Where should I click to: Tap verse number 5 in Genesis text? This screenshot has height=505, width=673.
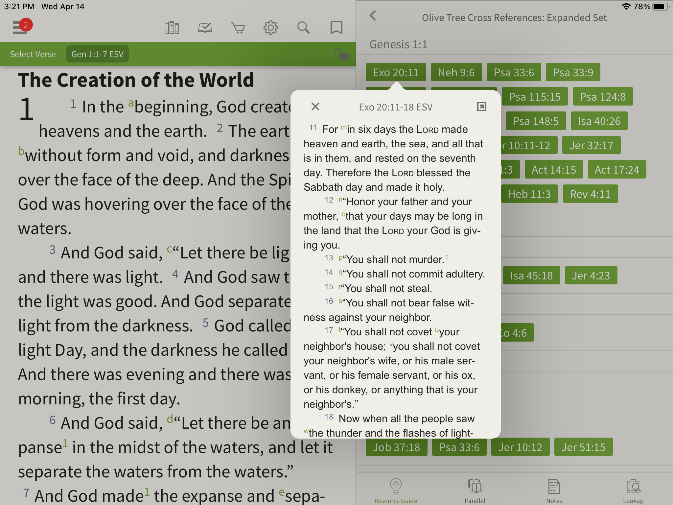(x=206, y=322)
